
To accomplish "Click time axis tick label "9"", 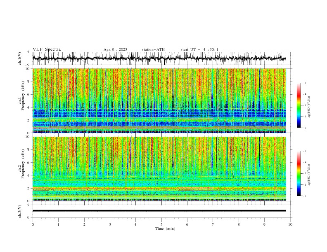I will tap(264, 224).
